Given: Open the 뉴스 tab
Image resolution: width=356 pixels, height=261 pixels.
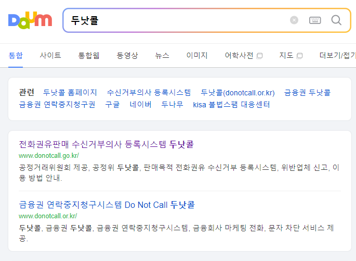Looking at the screenshot, I should 162,55.
